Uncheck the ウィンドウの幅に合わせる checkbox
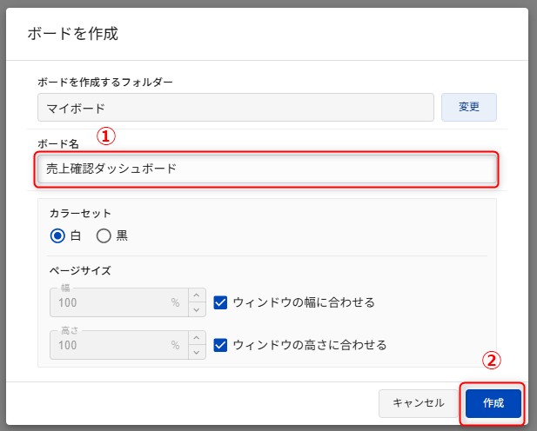This screenshot has height=431, width=537. (x=220, y=302)
